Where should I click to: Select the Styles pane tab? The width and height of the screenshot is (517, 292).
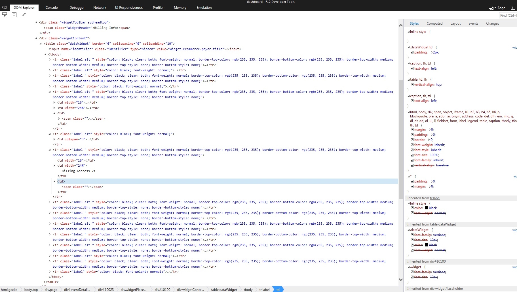[414, 23]
